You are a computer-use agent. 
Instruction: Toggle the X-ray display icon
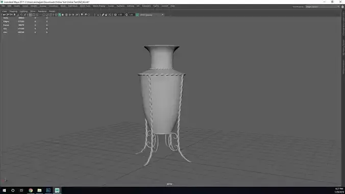[x=103, y=15]
